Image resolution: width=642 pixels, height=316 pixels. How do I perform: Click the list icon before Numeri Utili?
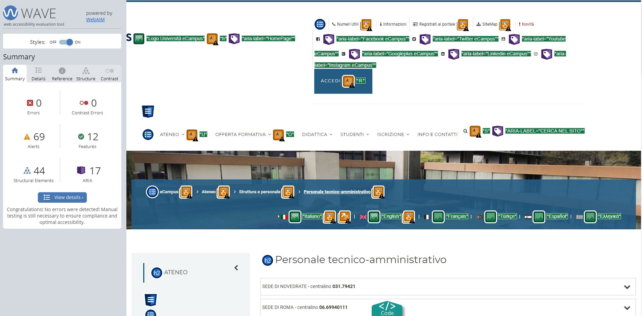point(320,24)
